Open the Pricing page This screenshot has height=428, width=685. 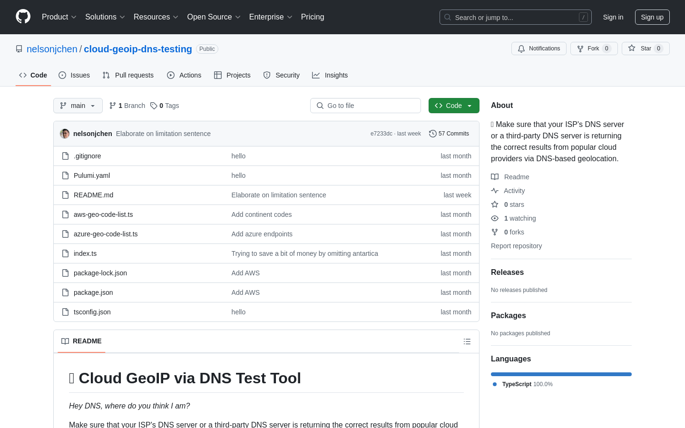(313, 17)
